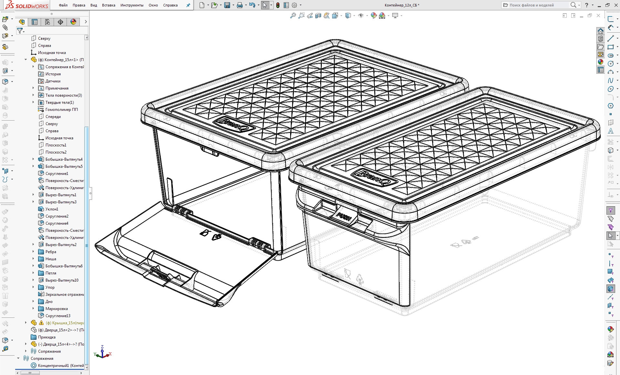620x375 pixels.
Task: Select the Corner Rectangle sketch tool
Action: coord(611,47)
